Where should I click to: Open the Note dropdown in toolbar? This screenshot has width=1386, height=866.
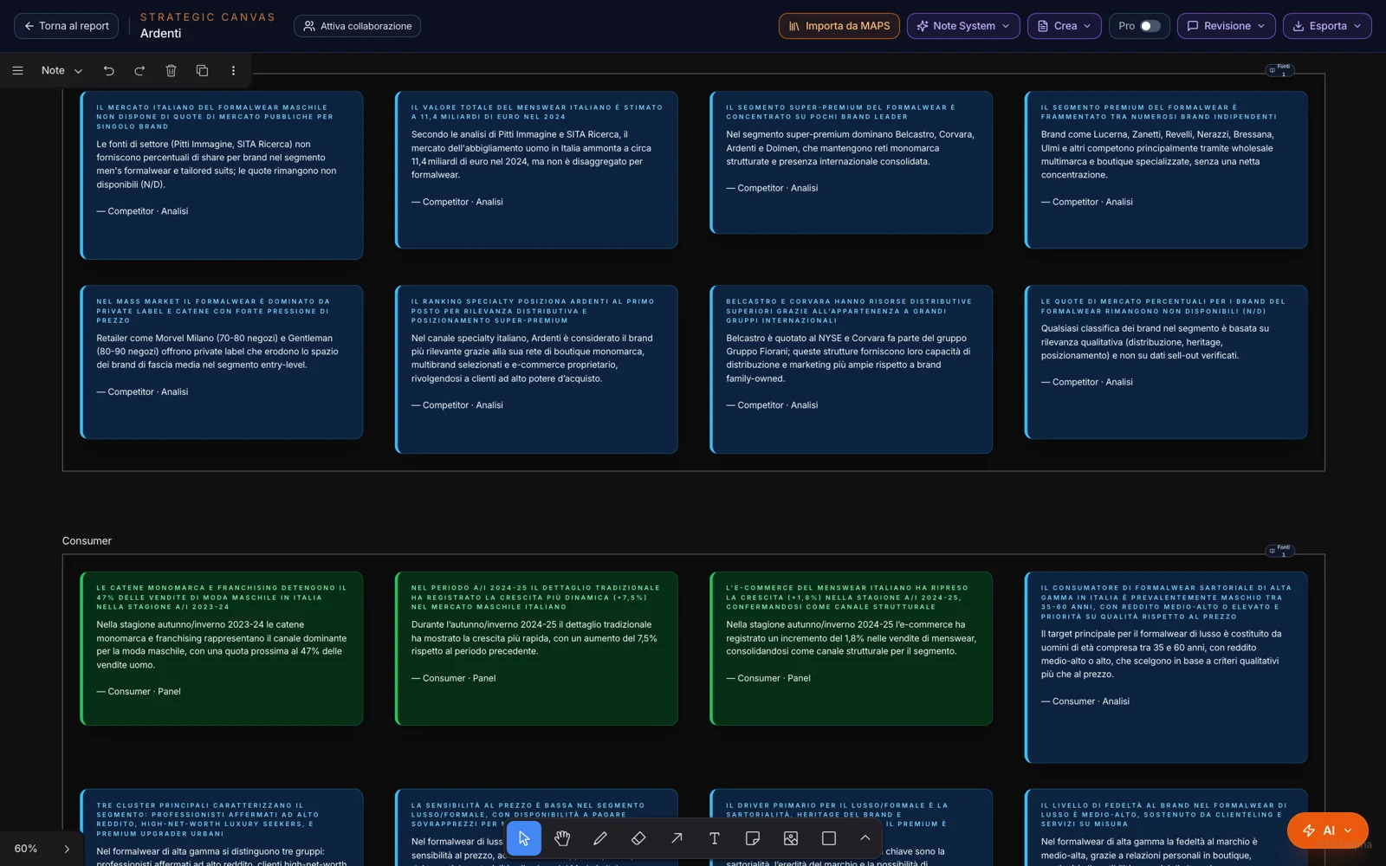pos(62,70)
